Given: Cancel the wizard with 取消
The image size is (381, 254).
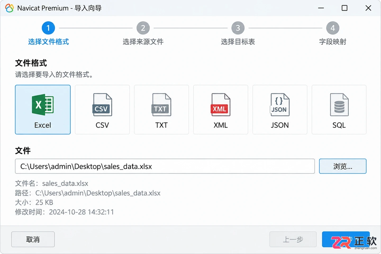Looking at the screenshot, I should 33,239.
